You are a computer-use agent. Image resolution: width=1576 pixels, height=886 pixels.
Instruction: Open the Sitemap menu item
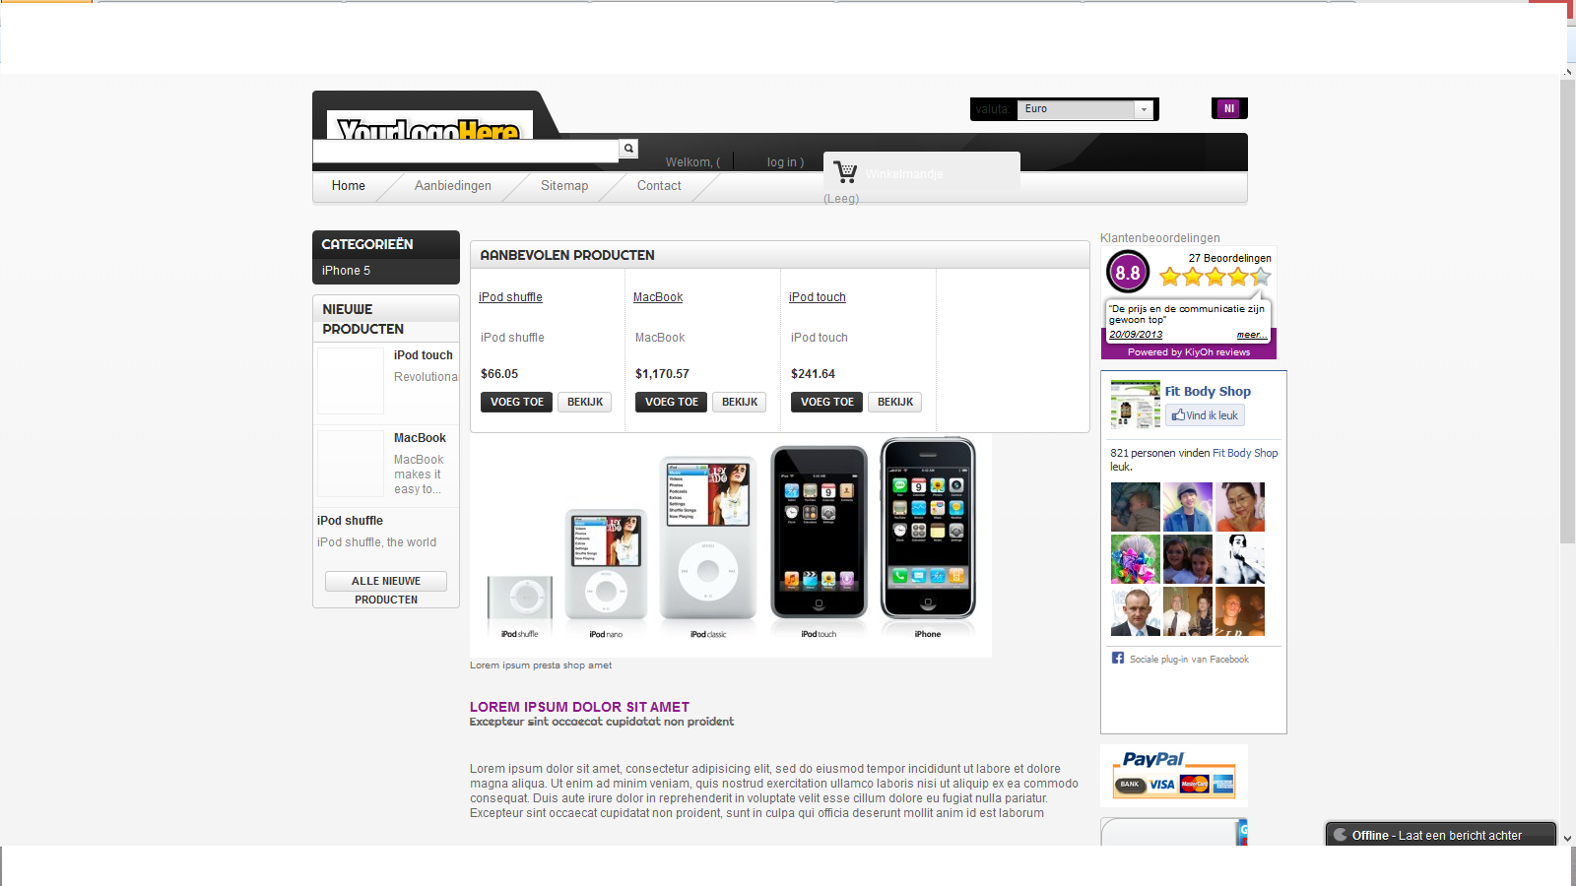pos(564,186)
